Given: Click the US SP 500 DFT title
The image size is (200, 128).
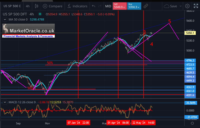Looking at the screenshot, I should (15, 14).
